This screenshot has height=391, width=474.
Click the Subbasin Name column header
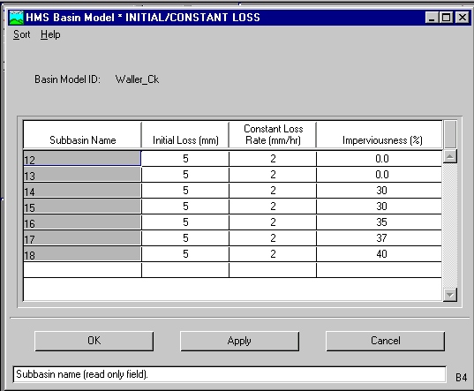click(x=82, y=134)
